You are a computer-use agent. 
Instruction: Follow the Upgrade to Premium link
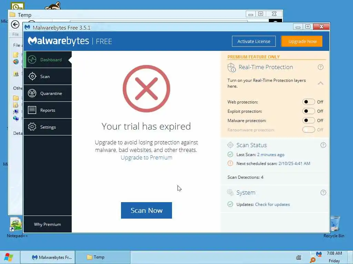146,157
